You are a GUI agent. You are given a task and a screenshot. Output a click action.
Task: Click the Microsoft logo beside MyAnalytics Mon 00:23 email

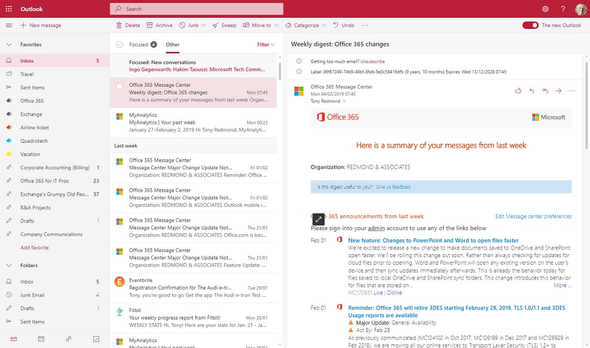pyautogui.click(x=119, y=117)
